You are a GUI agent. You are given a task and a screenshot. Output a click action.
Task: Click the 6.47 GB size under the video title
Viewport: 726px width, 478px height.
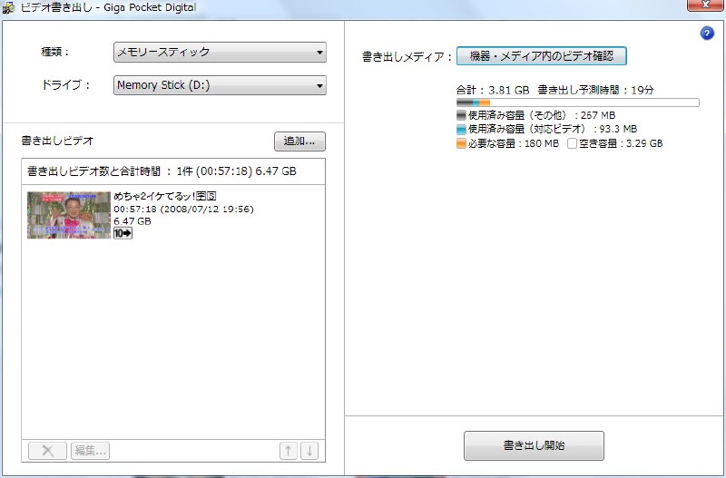(132, 221)
